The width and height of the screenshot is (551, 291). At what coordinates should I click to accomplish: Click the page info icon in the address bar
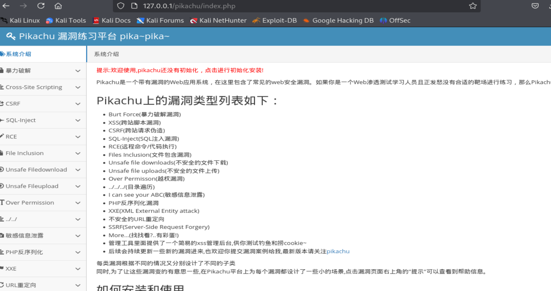coord(134,6)
